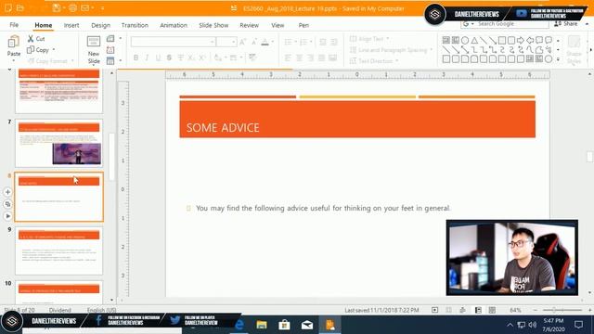This screenshot has width=594, height=334.
Task: Click the new document icon in the title bar
Action: [x=8, y=8]
